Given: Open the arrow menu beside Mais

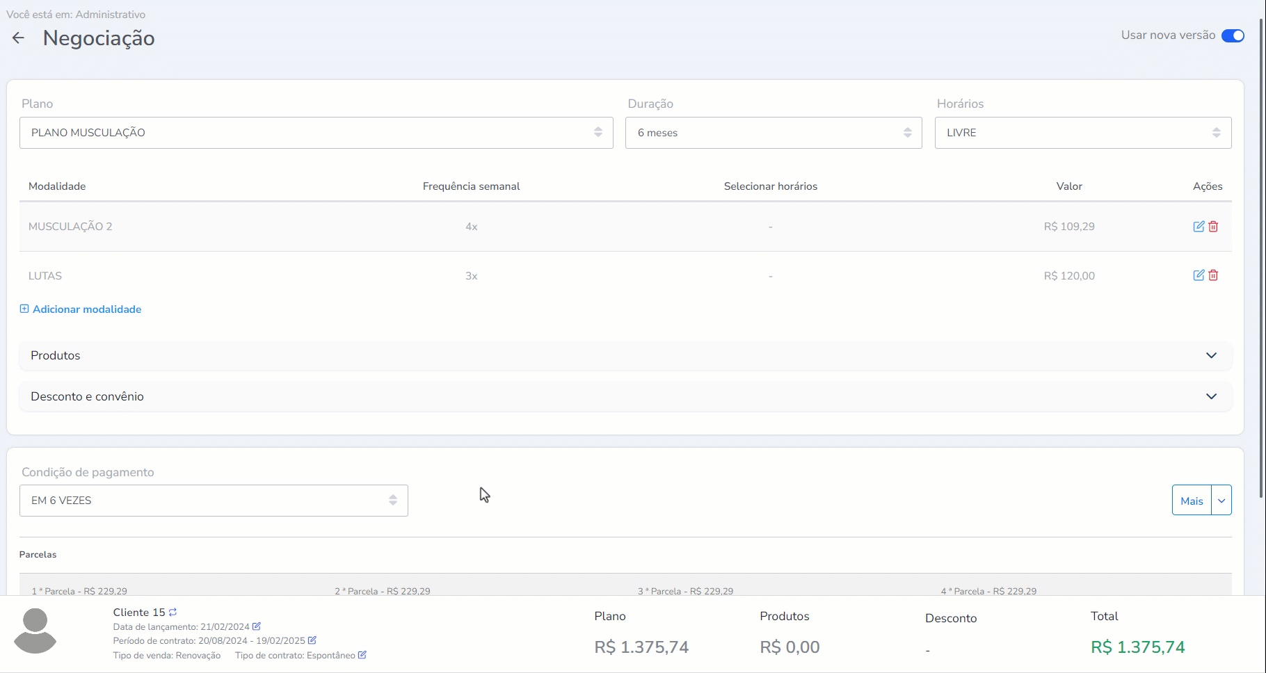Looking at the screenshot, I should [x=1221, y=501].
